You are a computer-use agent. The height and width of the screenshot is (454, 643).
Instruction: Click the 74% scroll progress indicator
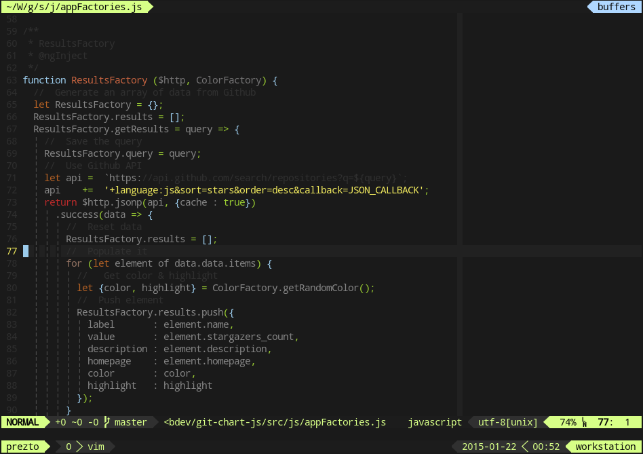566,422
